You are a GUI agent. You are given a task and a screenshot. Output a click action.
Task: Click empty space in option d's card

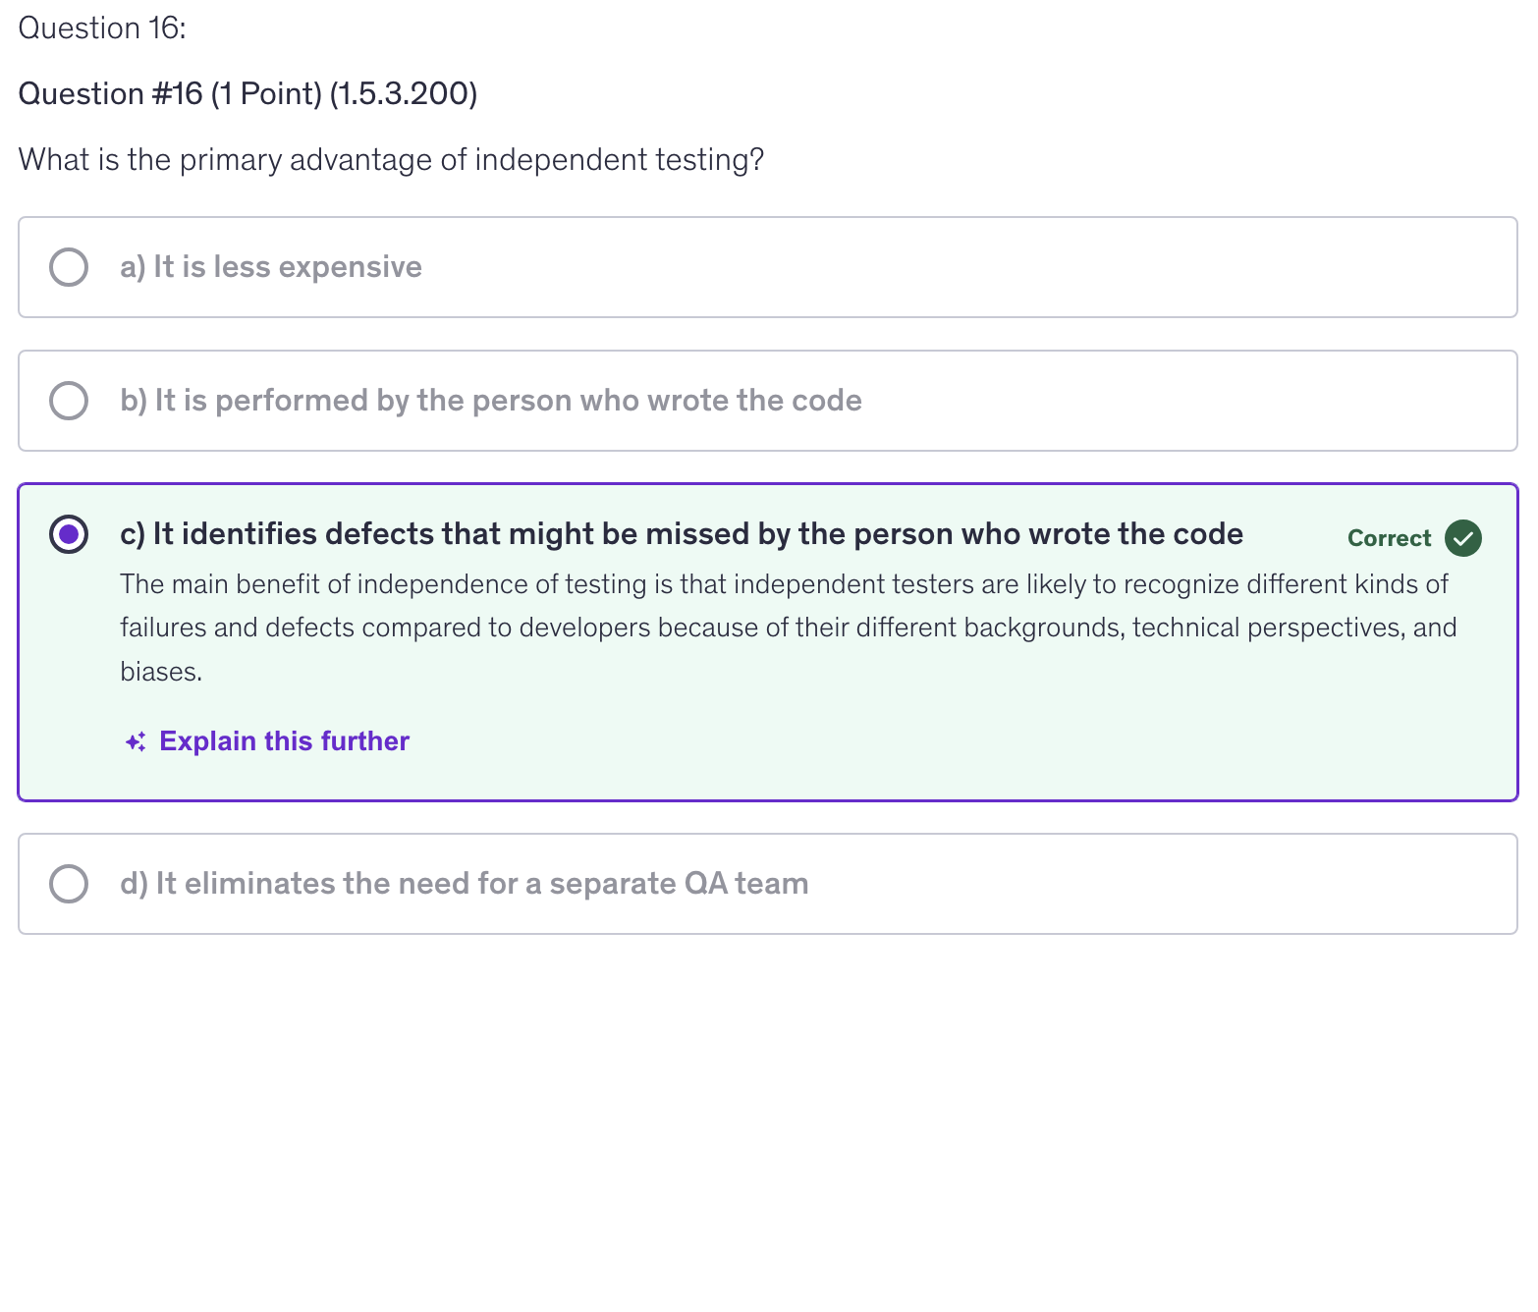click(1159, 884)
